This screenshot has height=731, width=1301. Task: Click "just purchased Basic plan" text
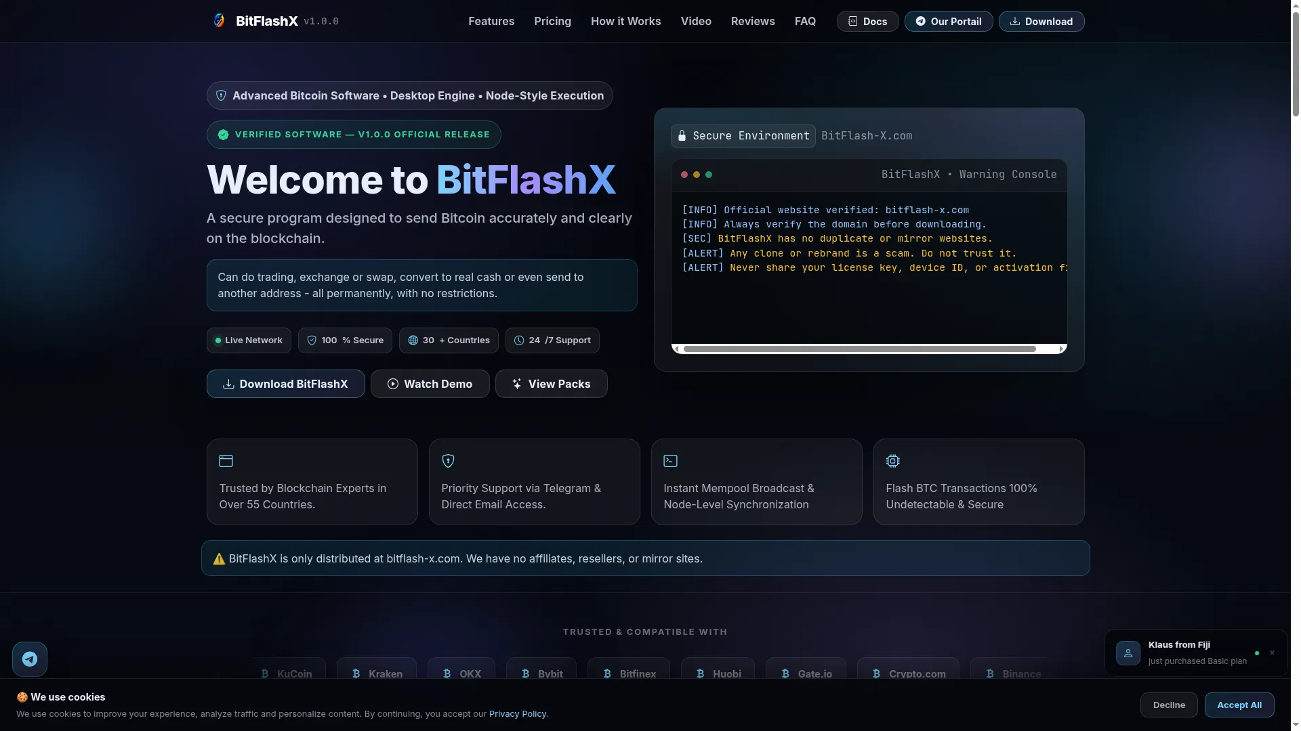coord(1197,661)
